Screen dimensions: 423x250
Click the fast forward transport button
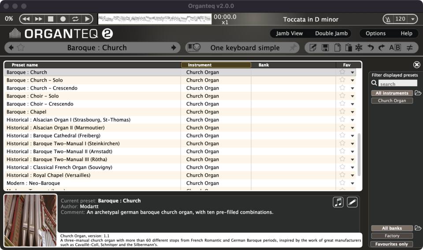click(39, 19)
